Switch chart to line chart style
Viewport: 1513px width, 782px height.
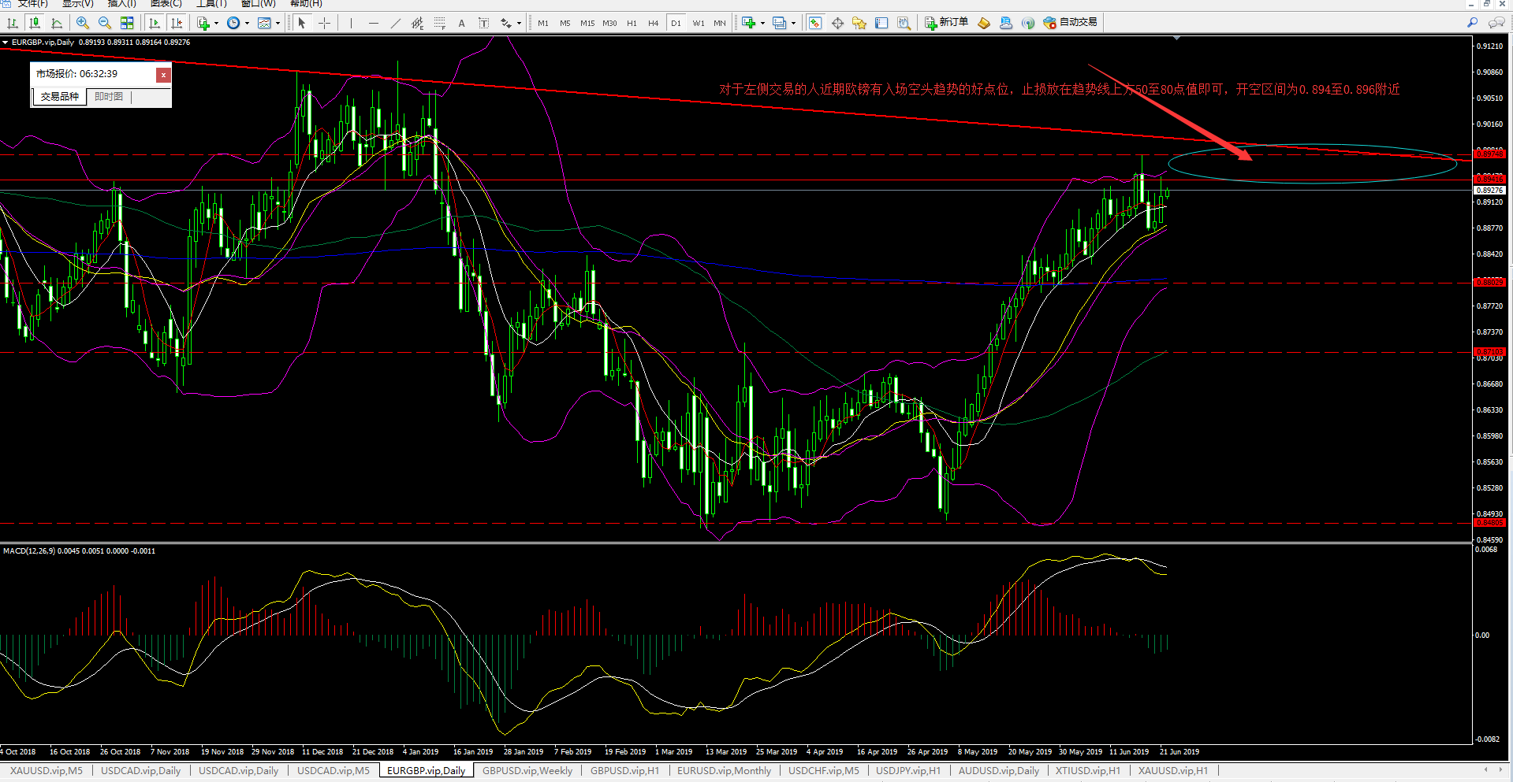pos(57,23)
